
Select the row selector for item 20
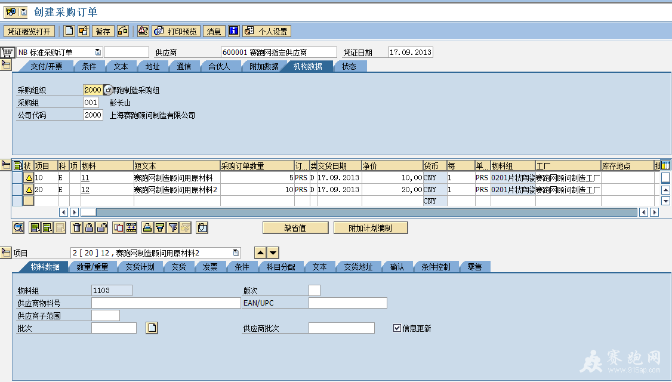coord(17,189)
